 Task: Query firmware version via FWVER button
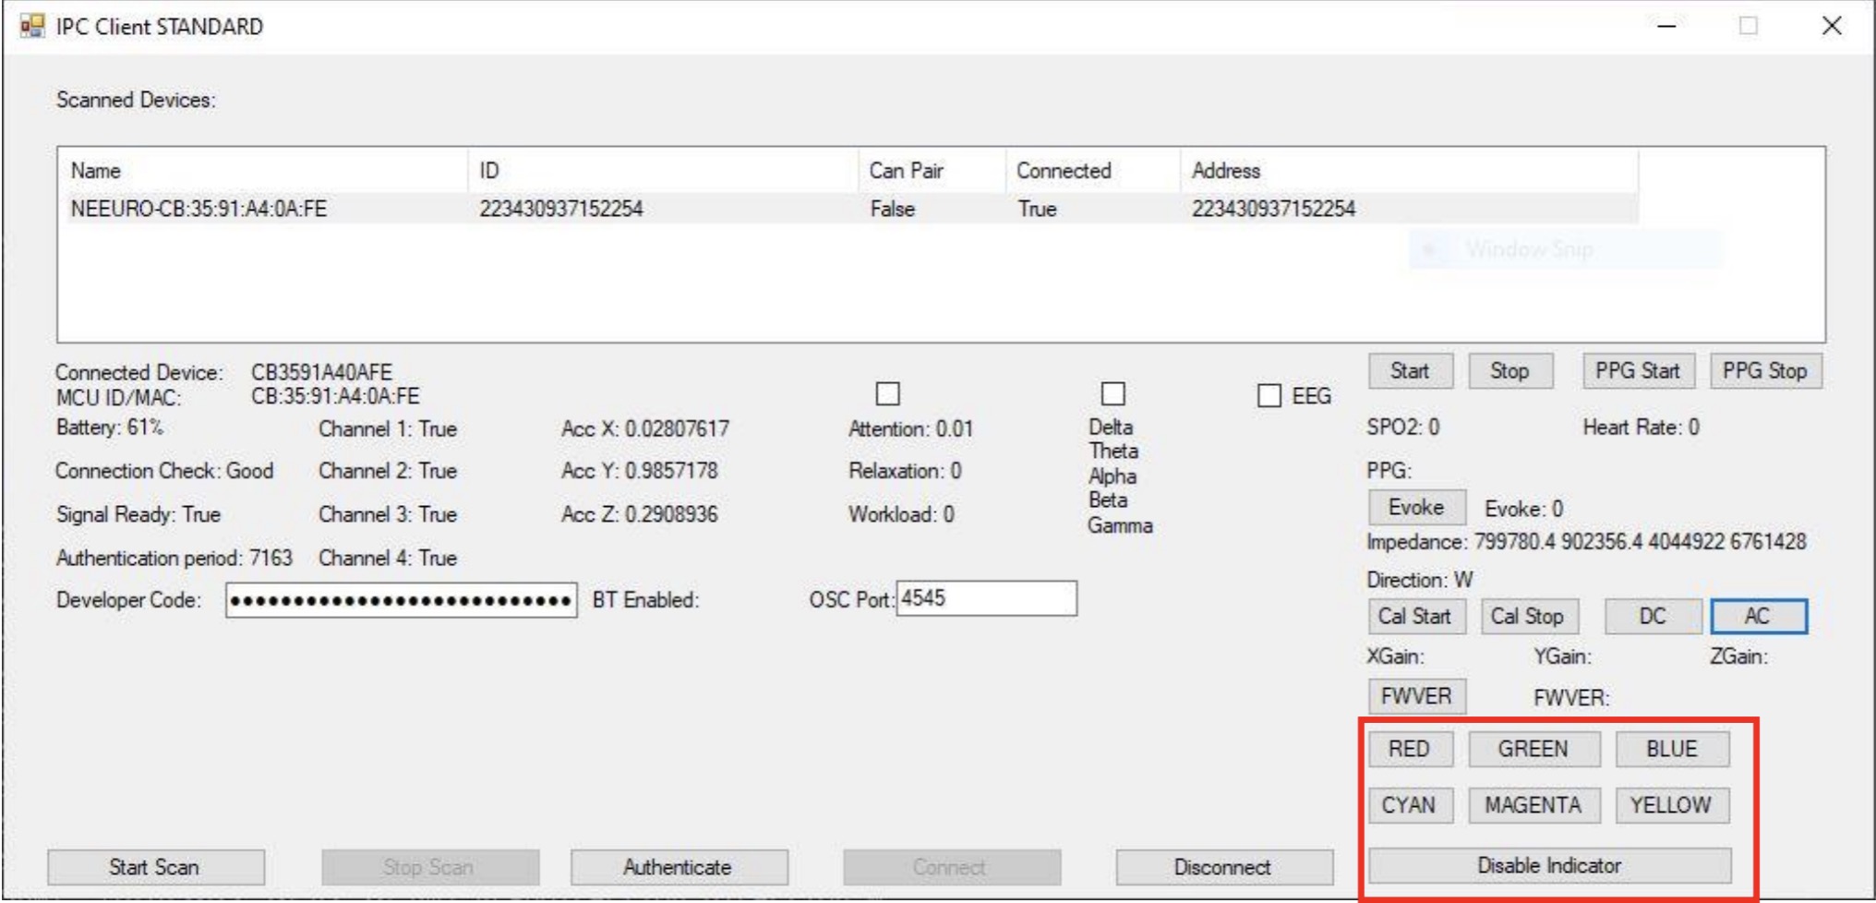pos(1417,696)
